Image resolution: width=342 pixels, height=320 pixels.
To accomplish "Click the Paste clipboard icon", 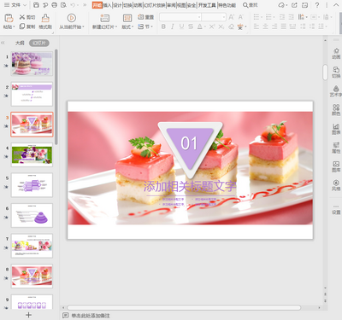I will (9, 18).
